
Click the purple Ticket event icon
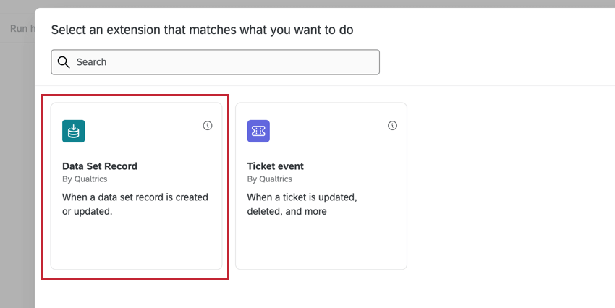point(258,131)
